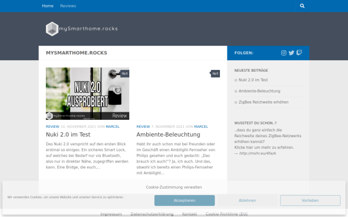Image resolution: width=348 pixels, height=217 pixels.
Task: Go to the Home menu item
Action: [48, 6]
